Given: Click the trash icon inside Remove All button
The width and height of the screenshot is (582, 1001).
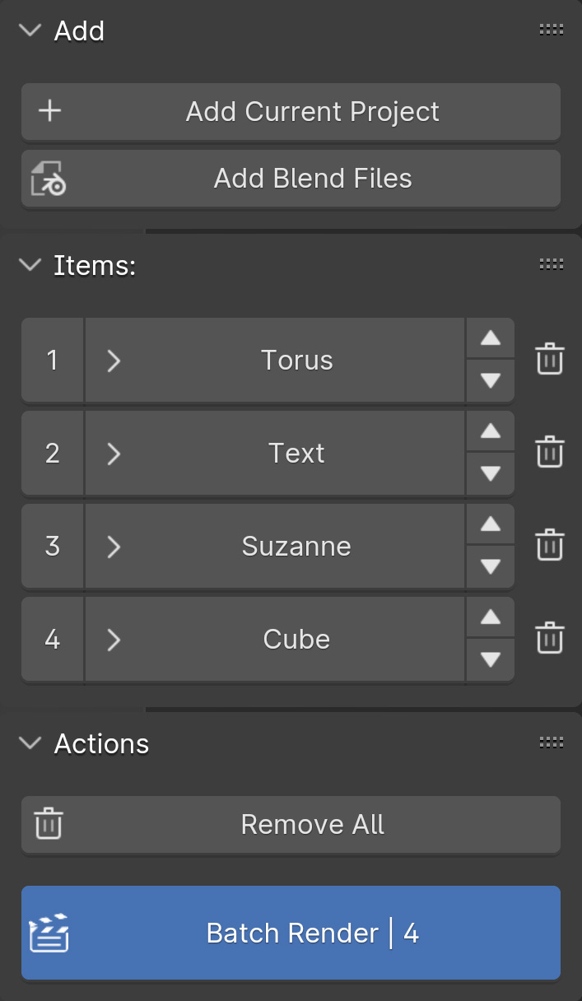Looking at the screenshot, I should pos(49,824).
